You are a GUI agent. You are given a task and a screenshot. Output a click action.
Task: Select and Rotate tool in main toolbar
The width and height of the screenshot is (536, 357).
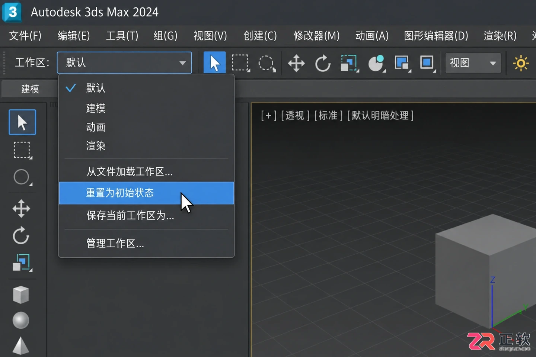point(323,63)
